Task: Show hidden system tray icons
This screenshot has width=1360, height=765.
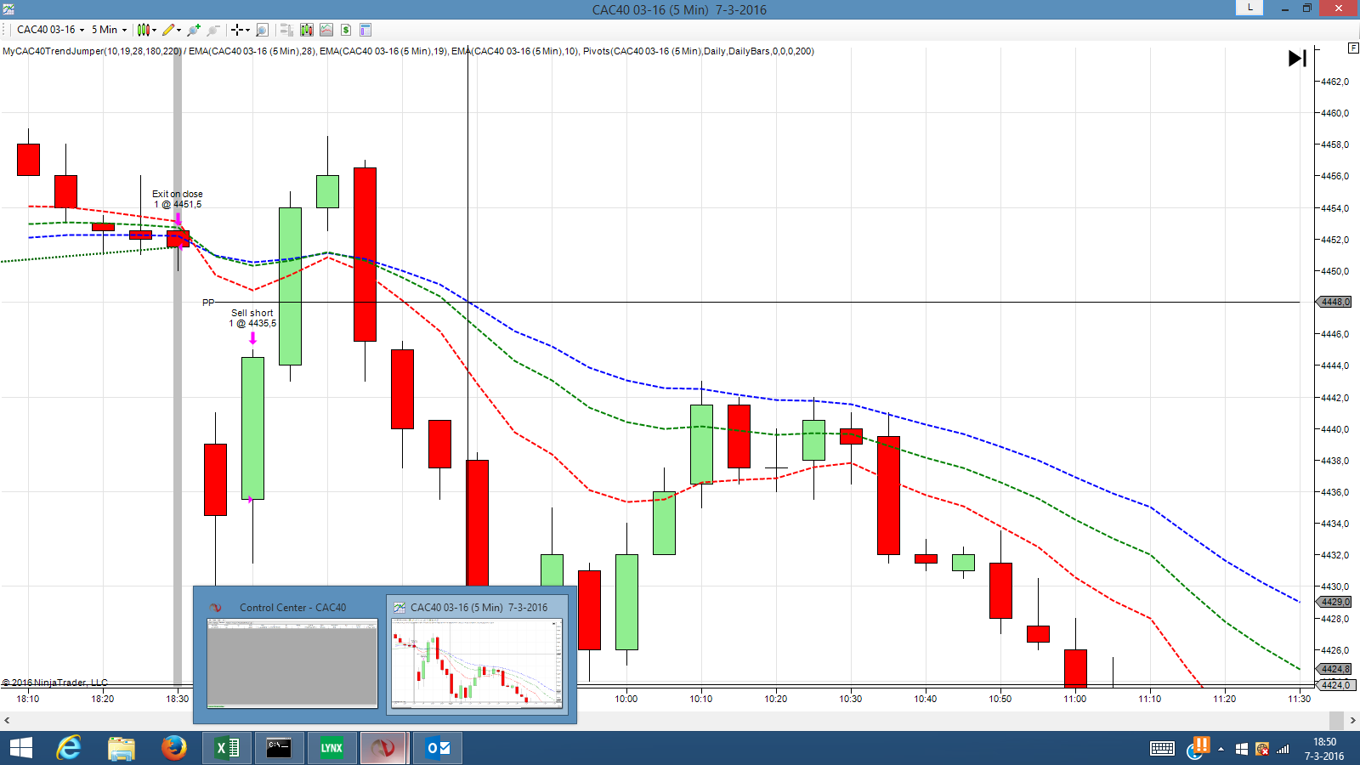Action: [x=1221, y=749]
